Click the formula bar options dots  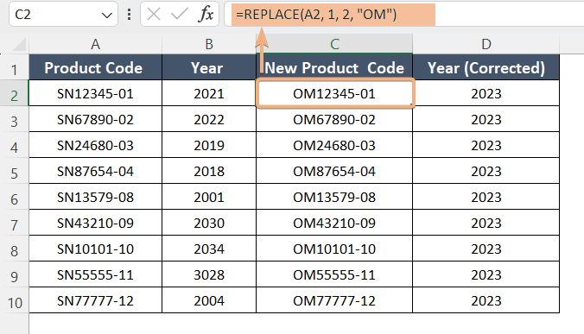pos(129,15)
